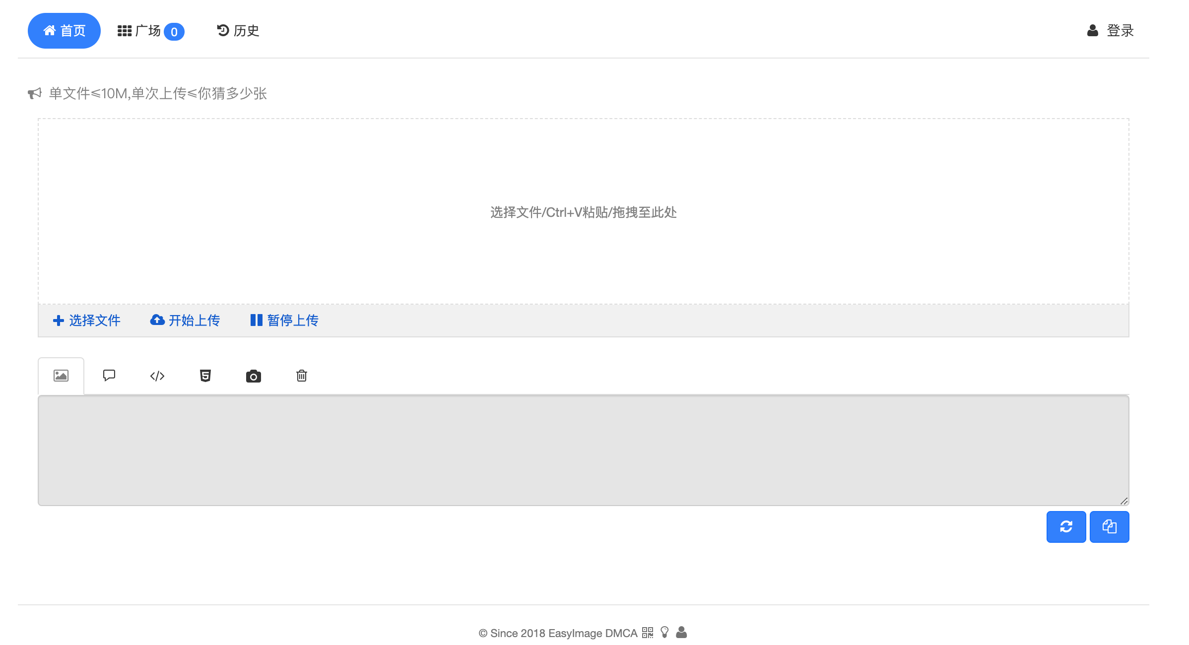Start uploading with 开始上传

click(185, 320)
